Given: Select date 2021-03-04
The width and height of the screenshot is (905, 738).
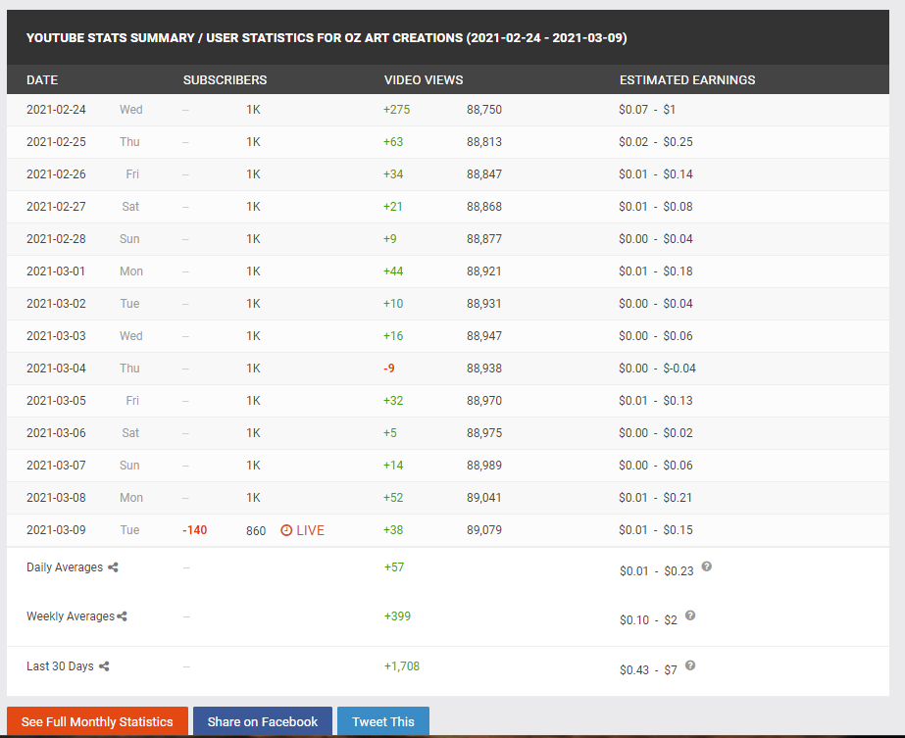Looking at the screenshot, I should pos(56,369).
